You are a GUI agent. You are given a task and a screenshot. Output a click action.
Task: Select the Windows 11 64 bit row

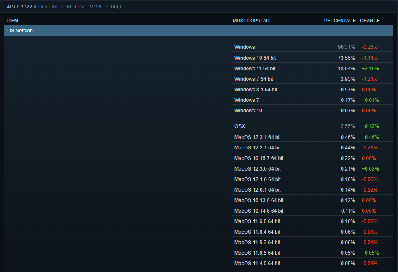point(312,69)
